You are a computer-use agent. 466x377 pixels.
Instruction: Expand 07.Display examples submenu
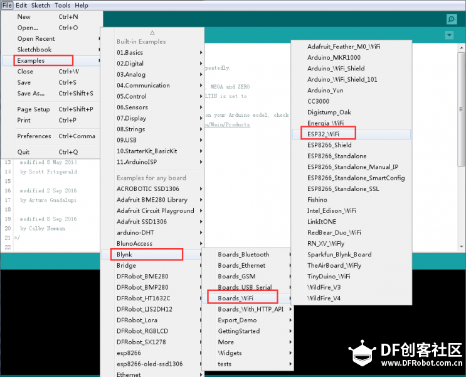[x=152, y=118]
